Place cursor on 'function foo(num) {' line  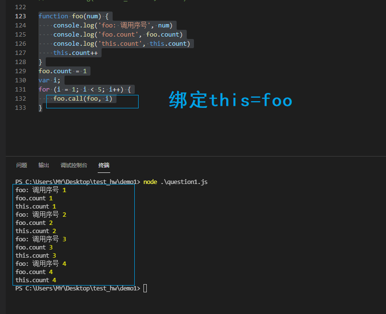click(x=73, y=16)
